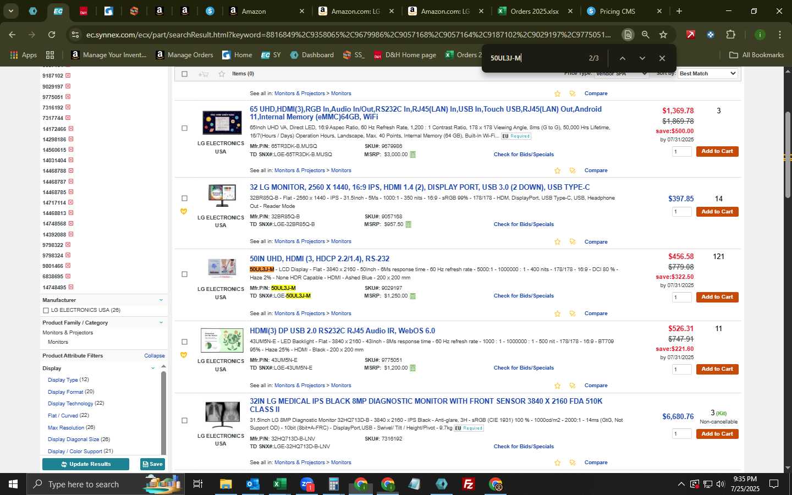Save the current filter selection

(x=152, y=464)
